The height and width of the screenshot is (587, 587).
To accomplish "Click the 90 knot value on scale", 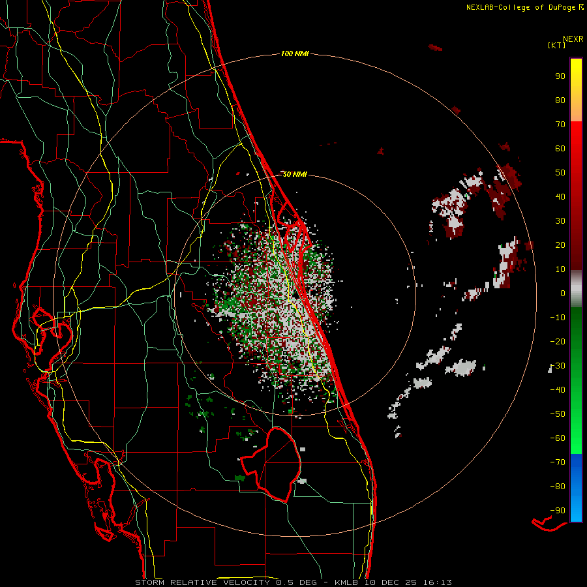I will 560,76.
